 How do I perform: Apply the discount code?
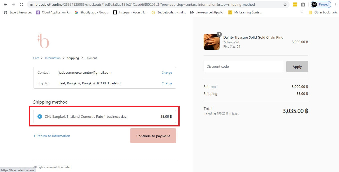297,67
